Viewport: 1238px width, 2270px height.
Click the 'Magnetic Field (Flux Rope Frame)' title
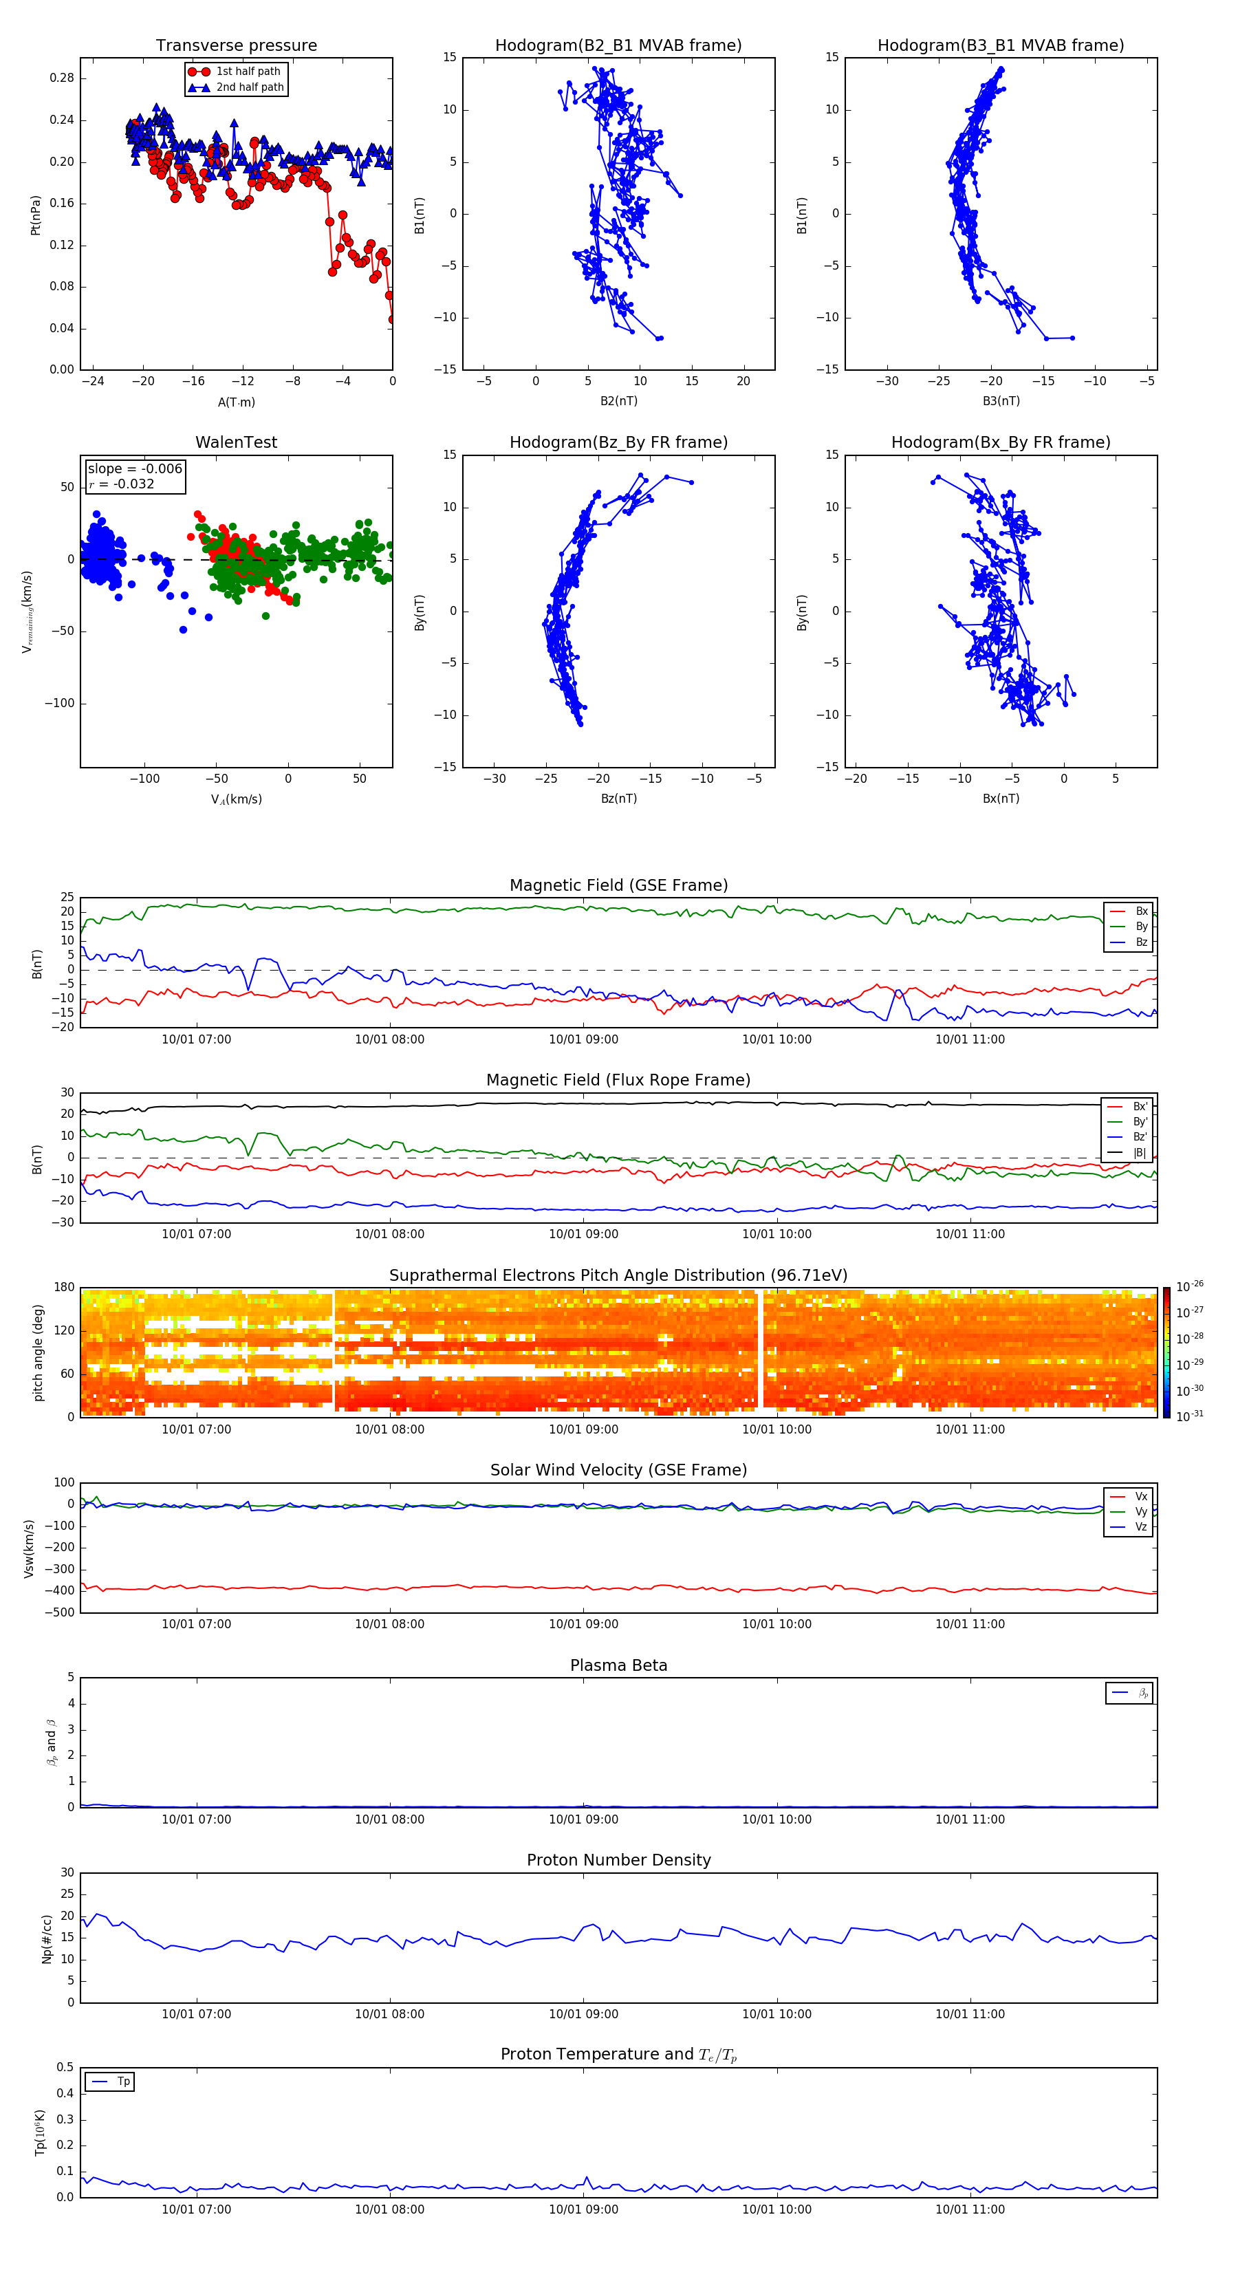coord(618,1081)
